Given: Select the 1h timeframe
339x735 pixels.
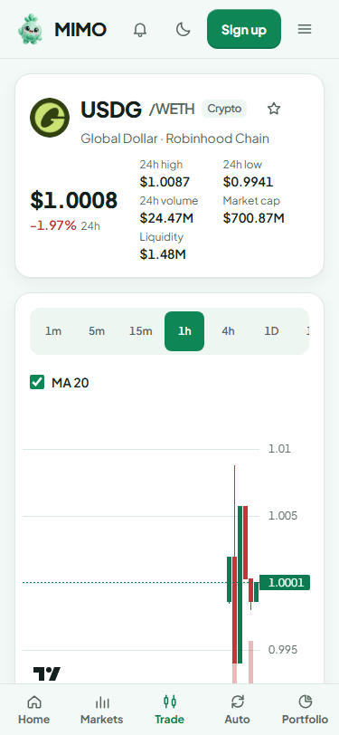Looking at the screenshot, I should point(184,331).
